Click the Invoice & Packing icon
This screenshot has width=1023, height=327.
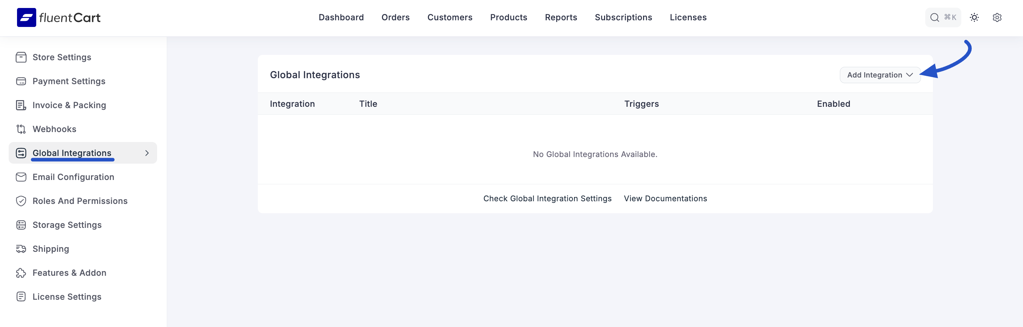click(21, 105)
